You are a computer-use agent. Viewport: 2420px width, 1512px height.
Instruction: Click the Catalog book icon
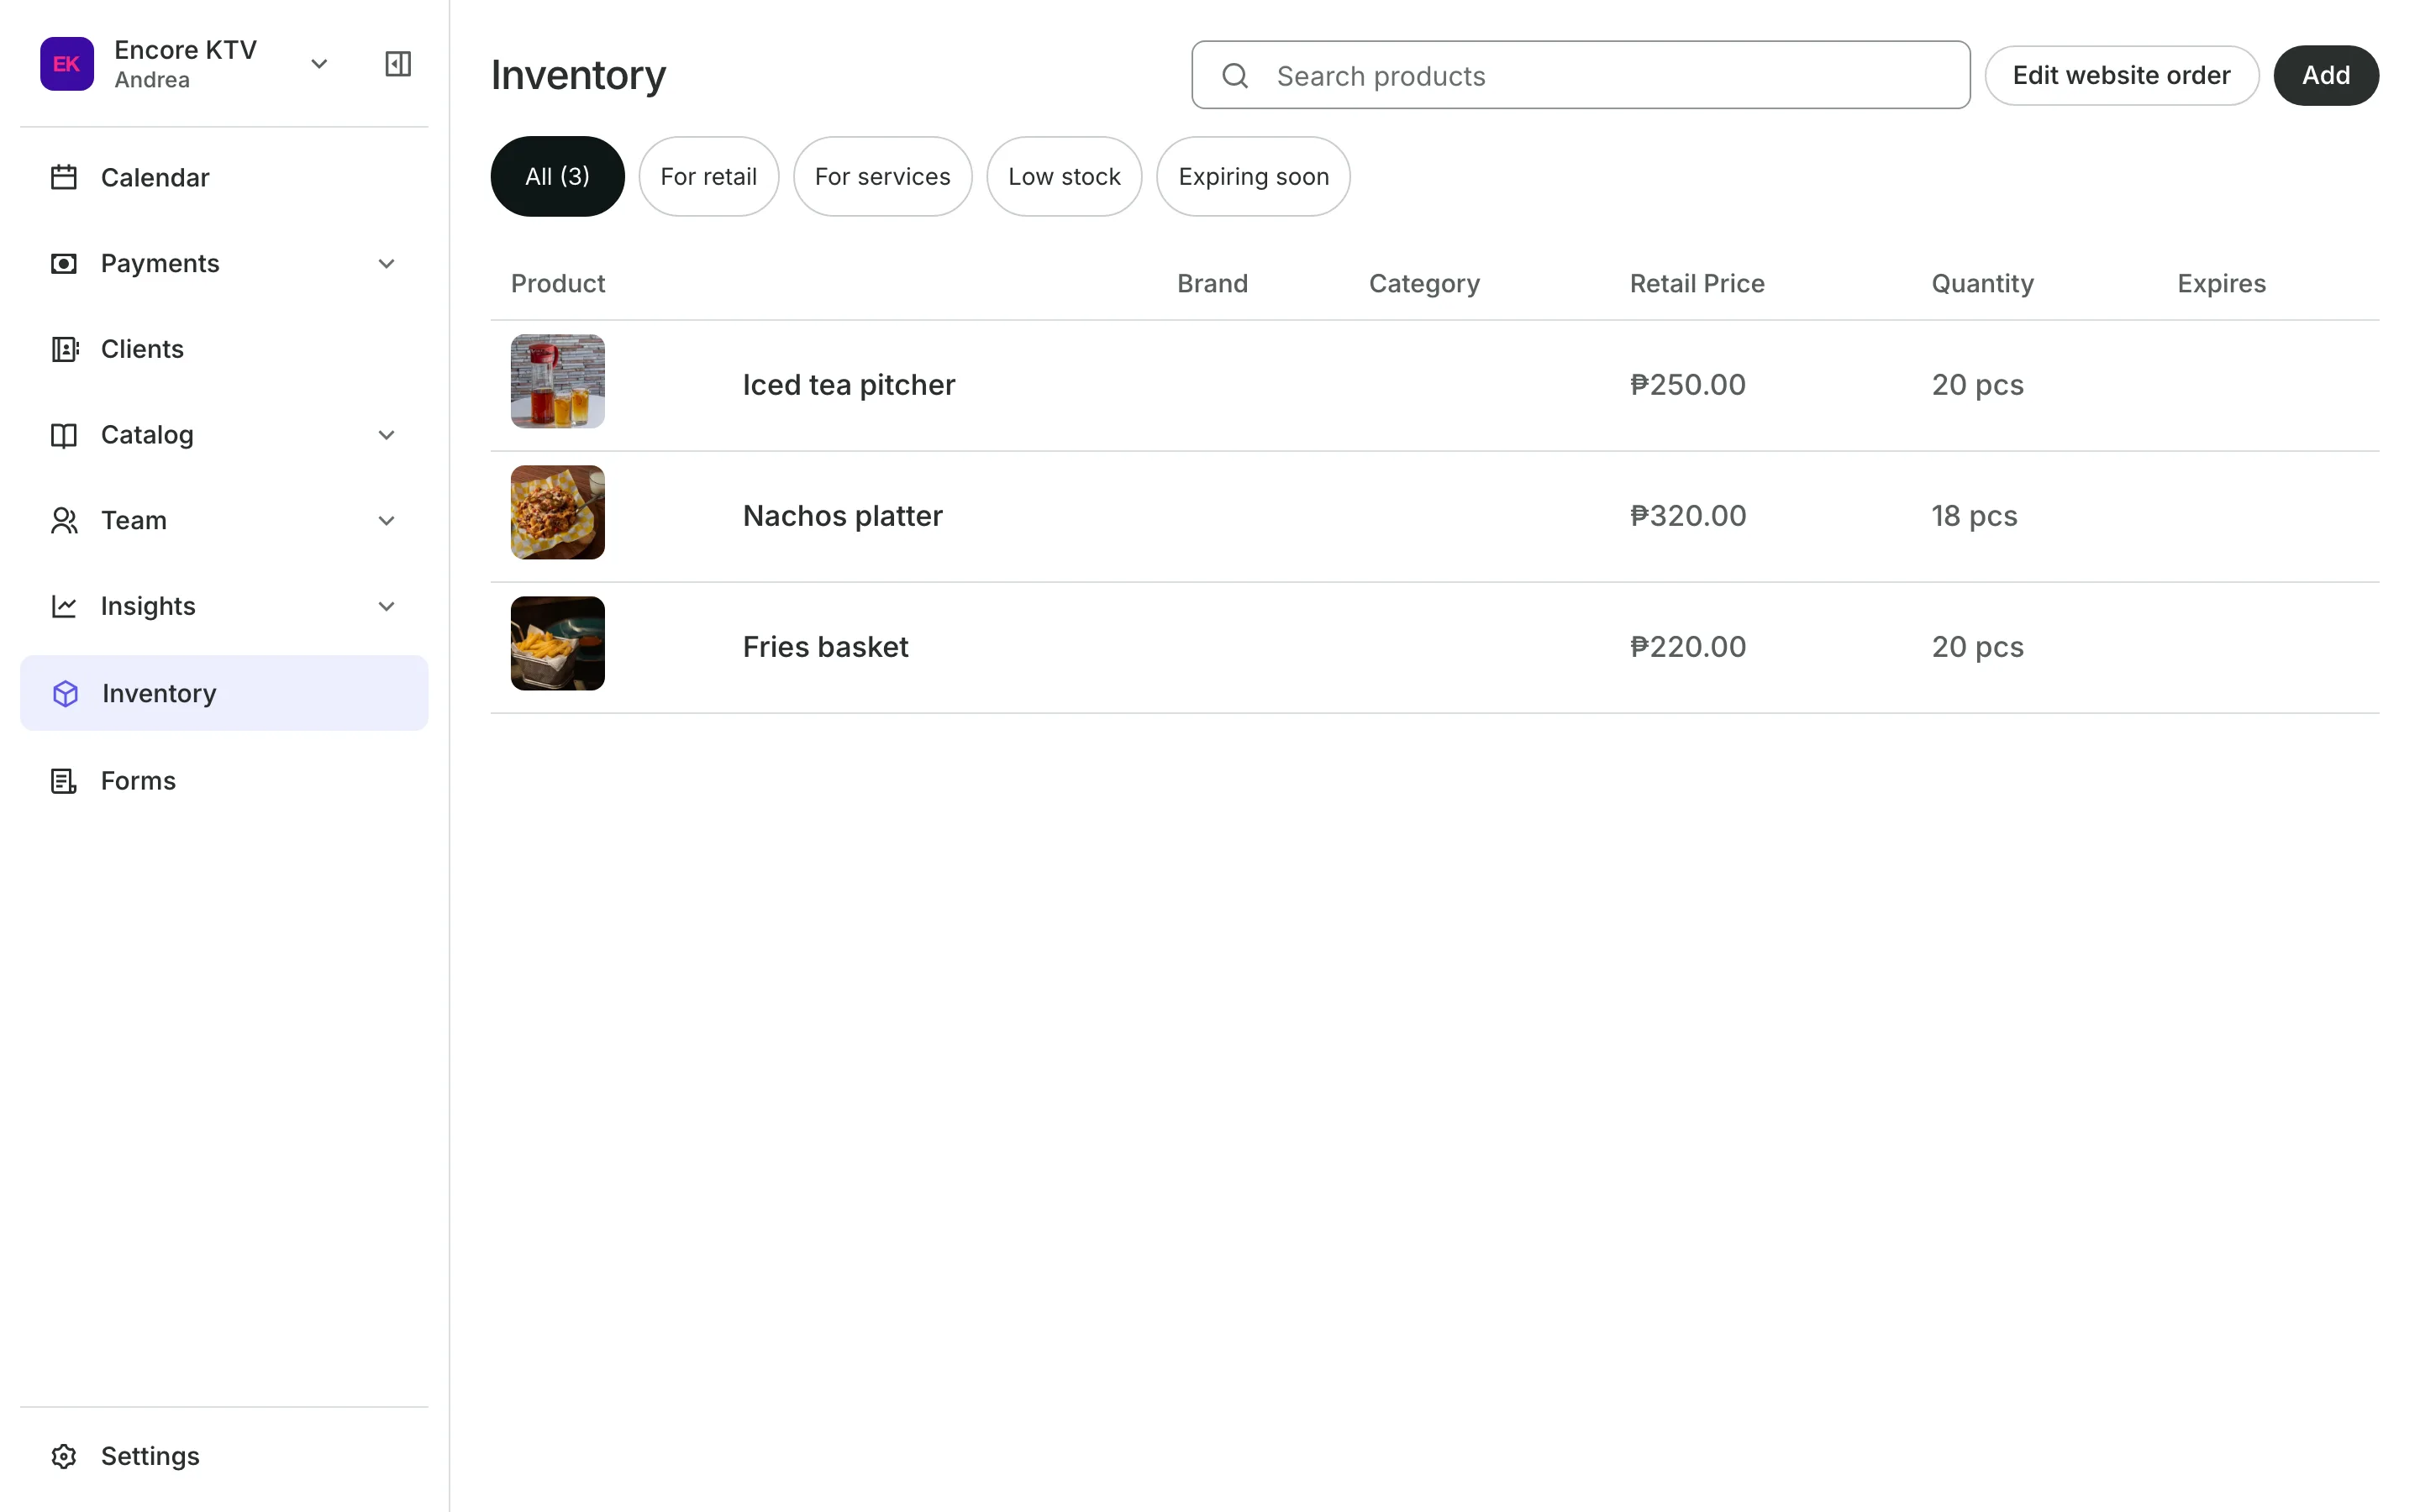coord(64,435)
